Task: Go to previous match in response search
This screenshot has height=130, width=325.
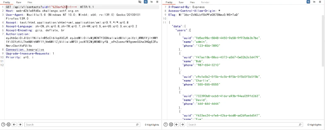Action: [177, 124]
